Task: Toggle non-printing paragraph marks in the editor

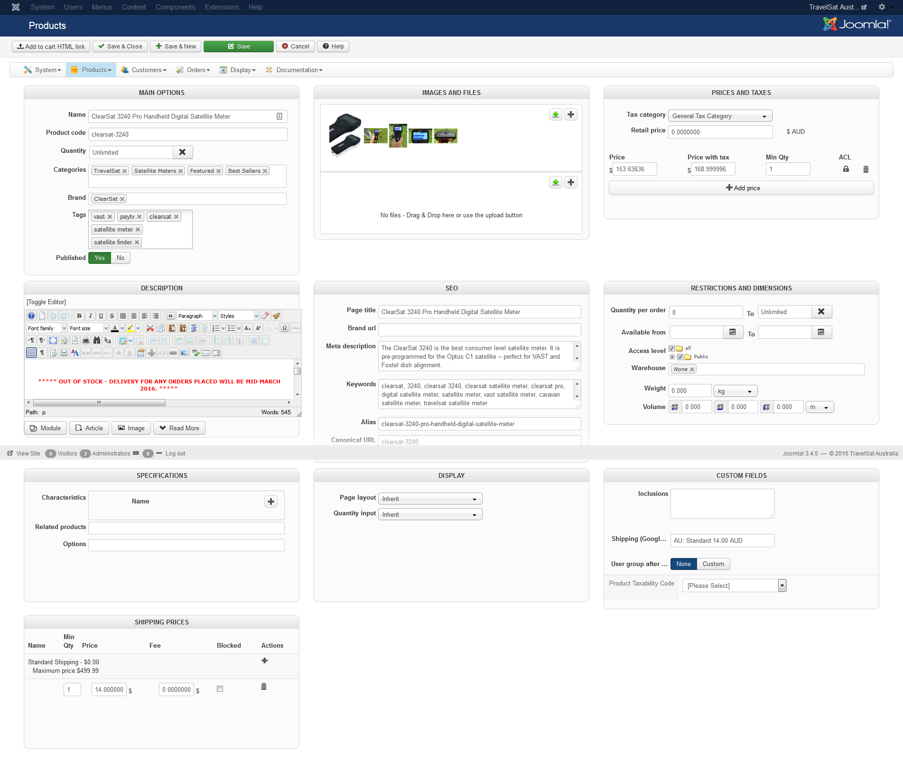Action: [42, 353]
